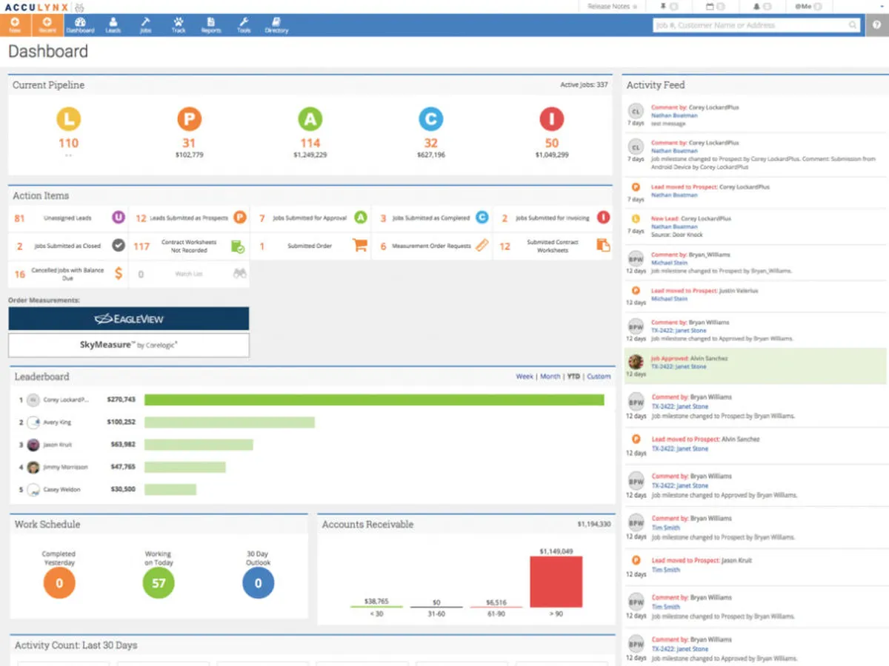Switch Leaderboard to the Week view
The image size is (889, 666).
coord(525,377)
